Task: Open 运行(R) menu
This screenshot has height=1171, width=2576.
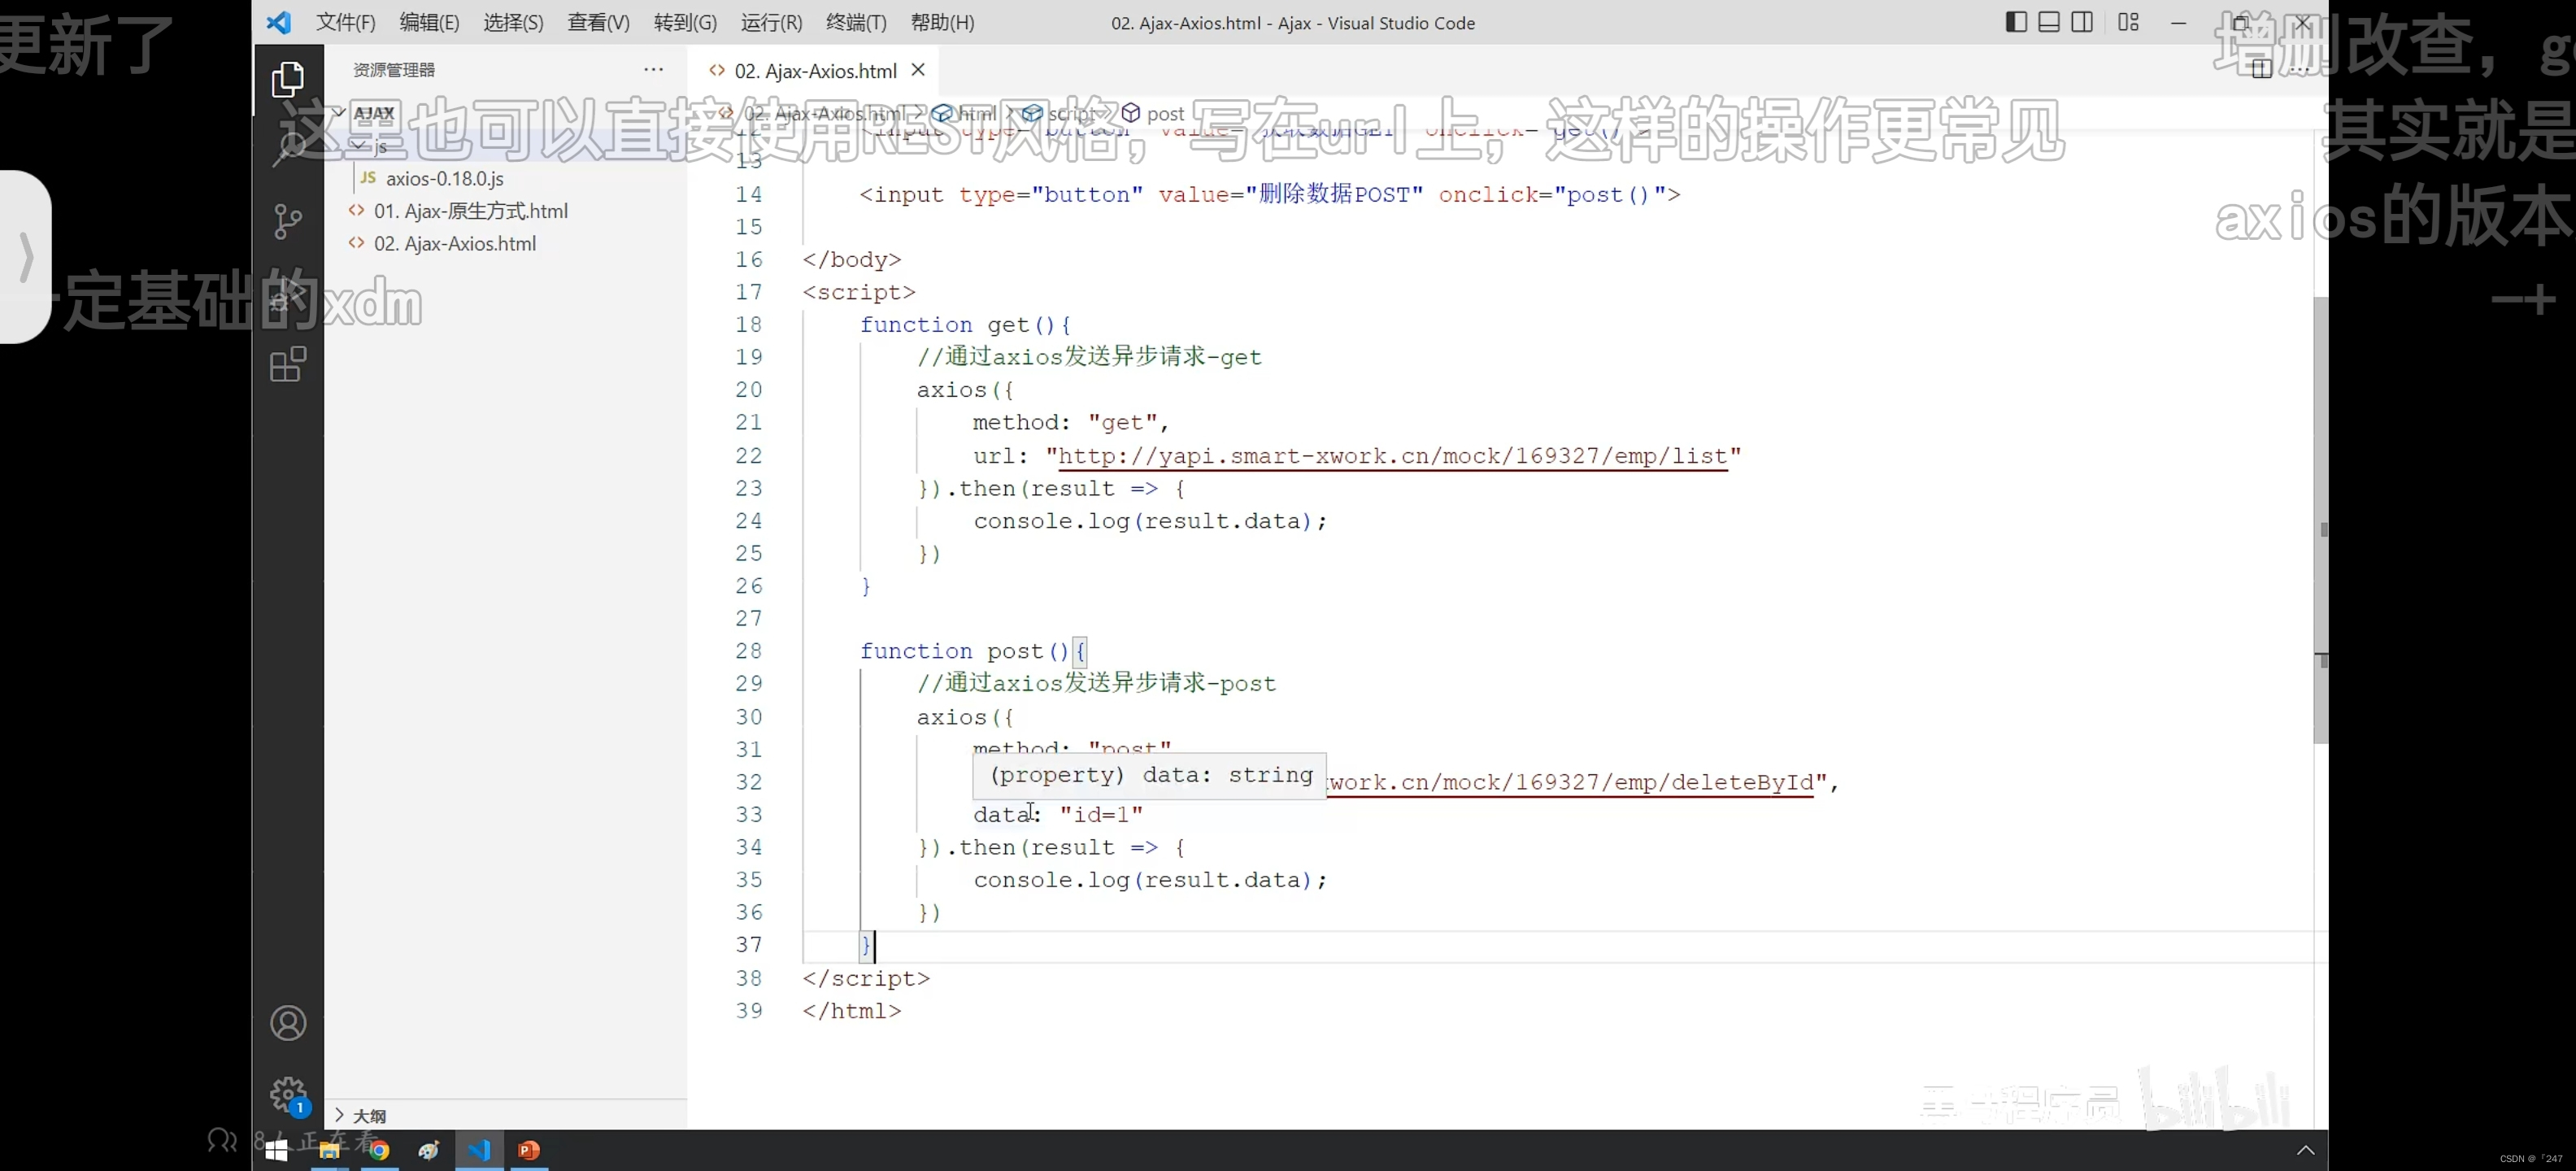Action: [771, 22]
